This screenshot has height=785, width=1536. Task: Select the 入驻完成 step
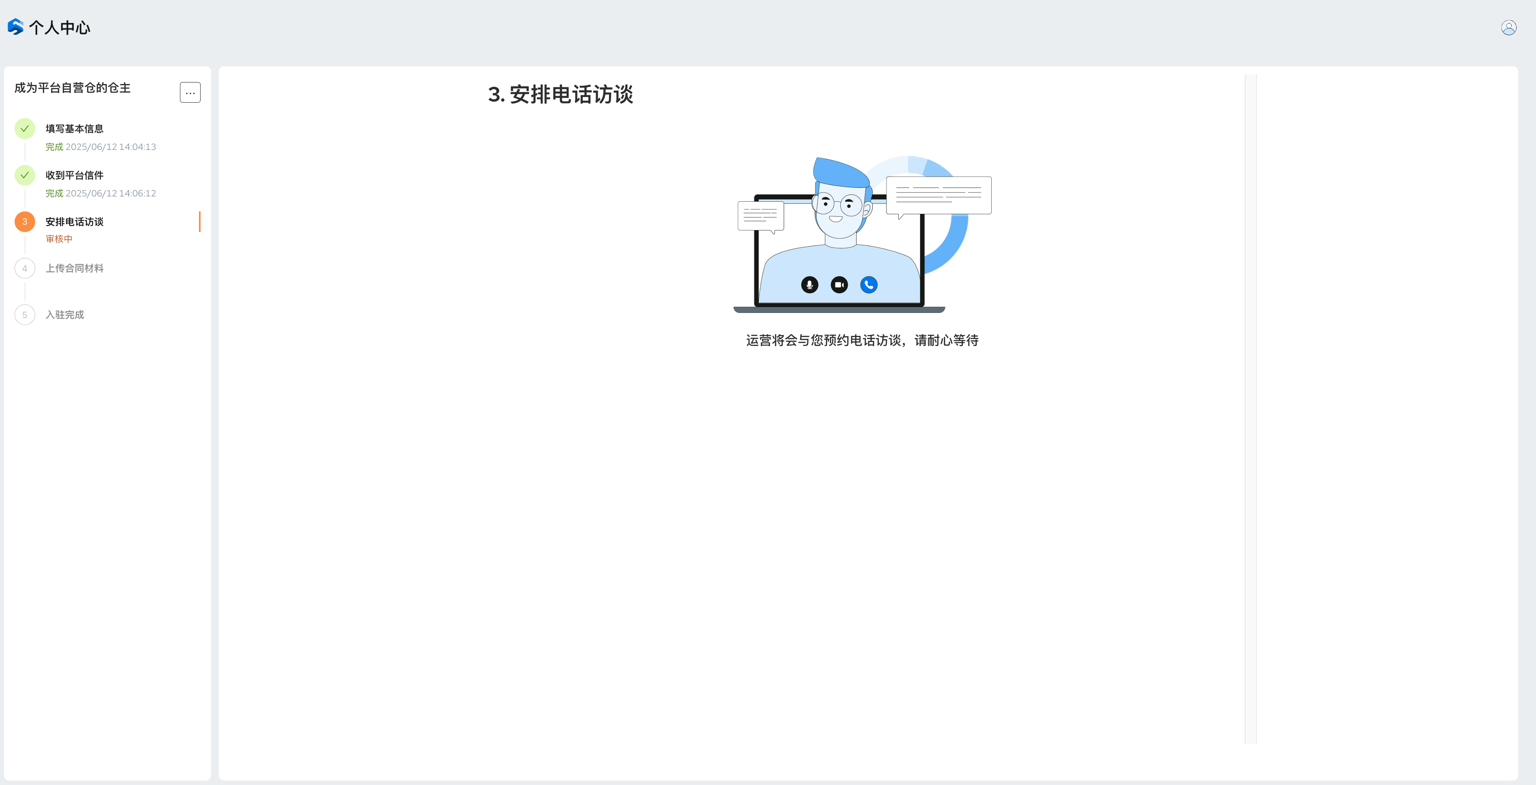tap(65, 315)
